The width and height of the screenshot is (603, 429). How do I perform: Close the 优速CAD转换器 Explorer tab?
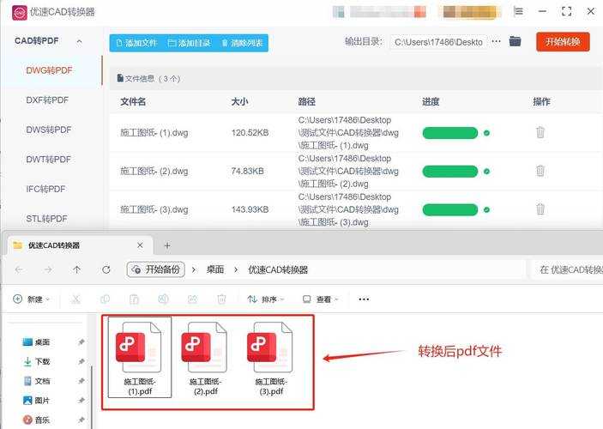[140, 245]
